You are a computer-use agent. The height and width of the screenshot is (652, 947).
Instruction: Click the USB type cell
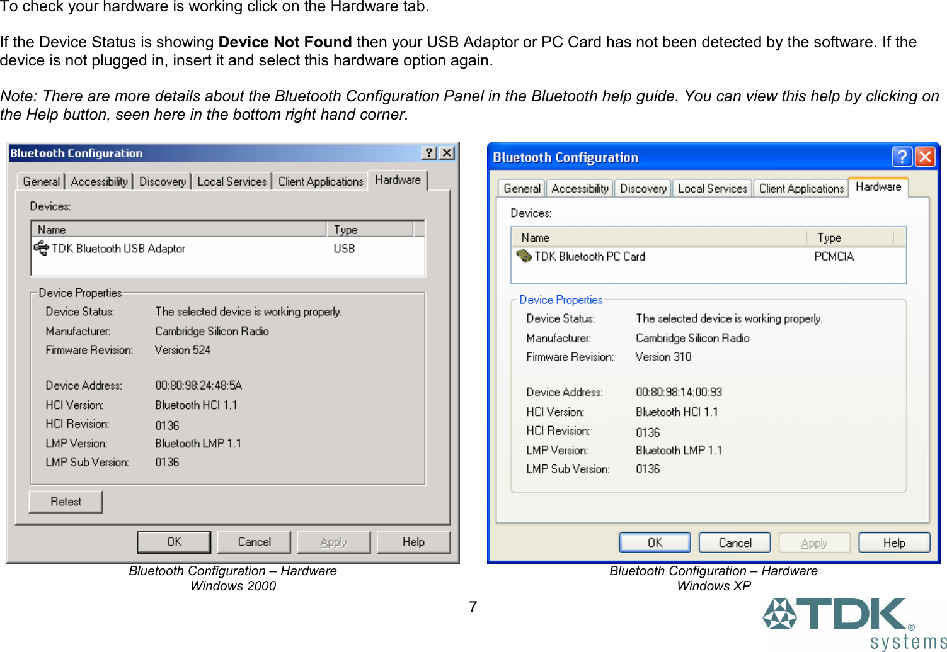click(344, 249)
